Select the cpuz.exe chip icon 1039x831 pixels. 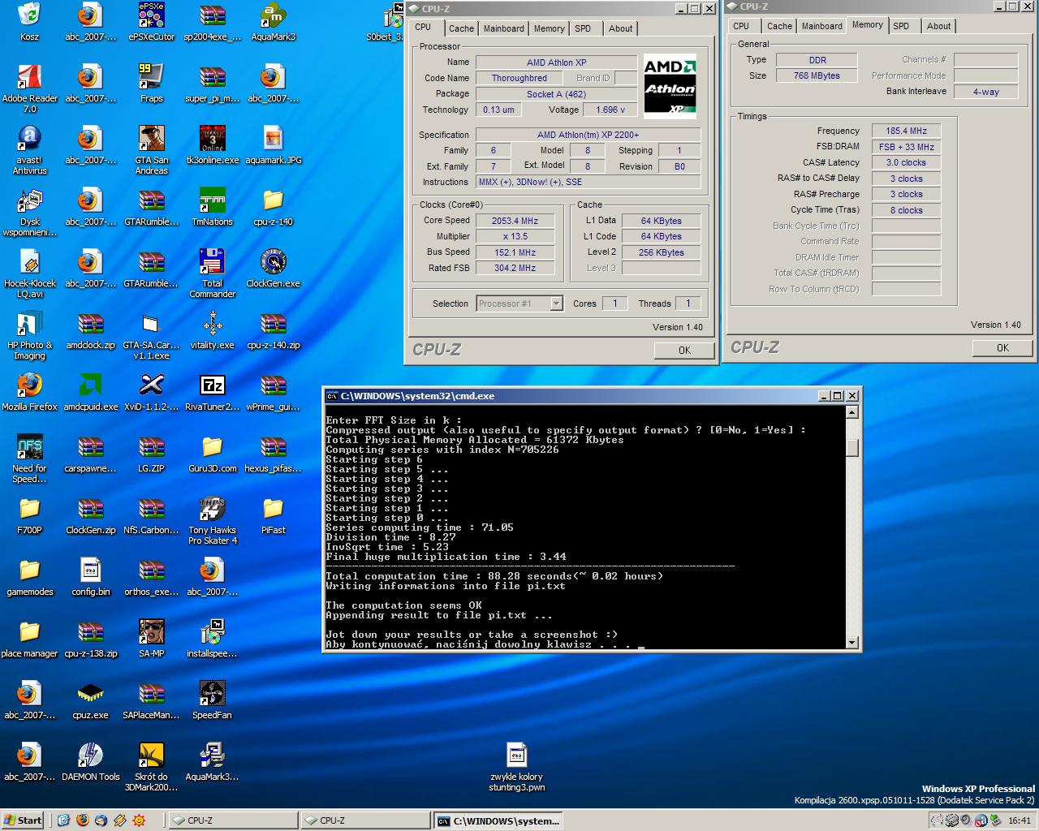click(90, 693)
